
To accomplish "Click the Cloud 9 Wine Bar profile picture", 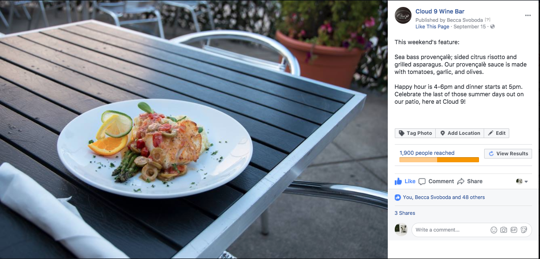I will pos(403,15).
